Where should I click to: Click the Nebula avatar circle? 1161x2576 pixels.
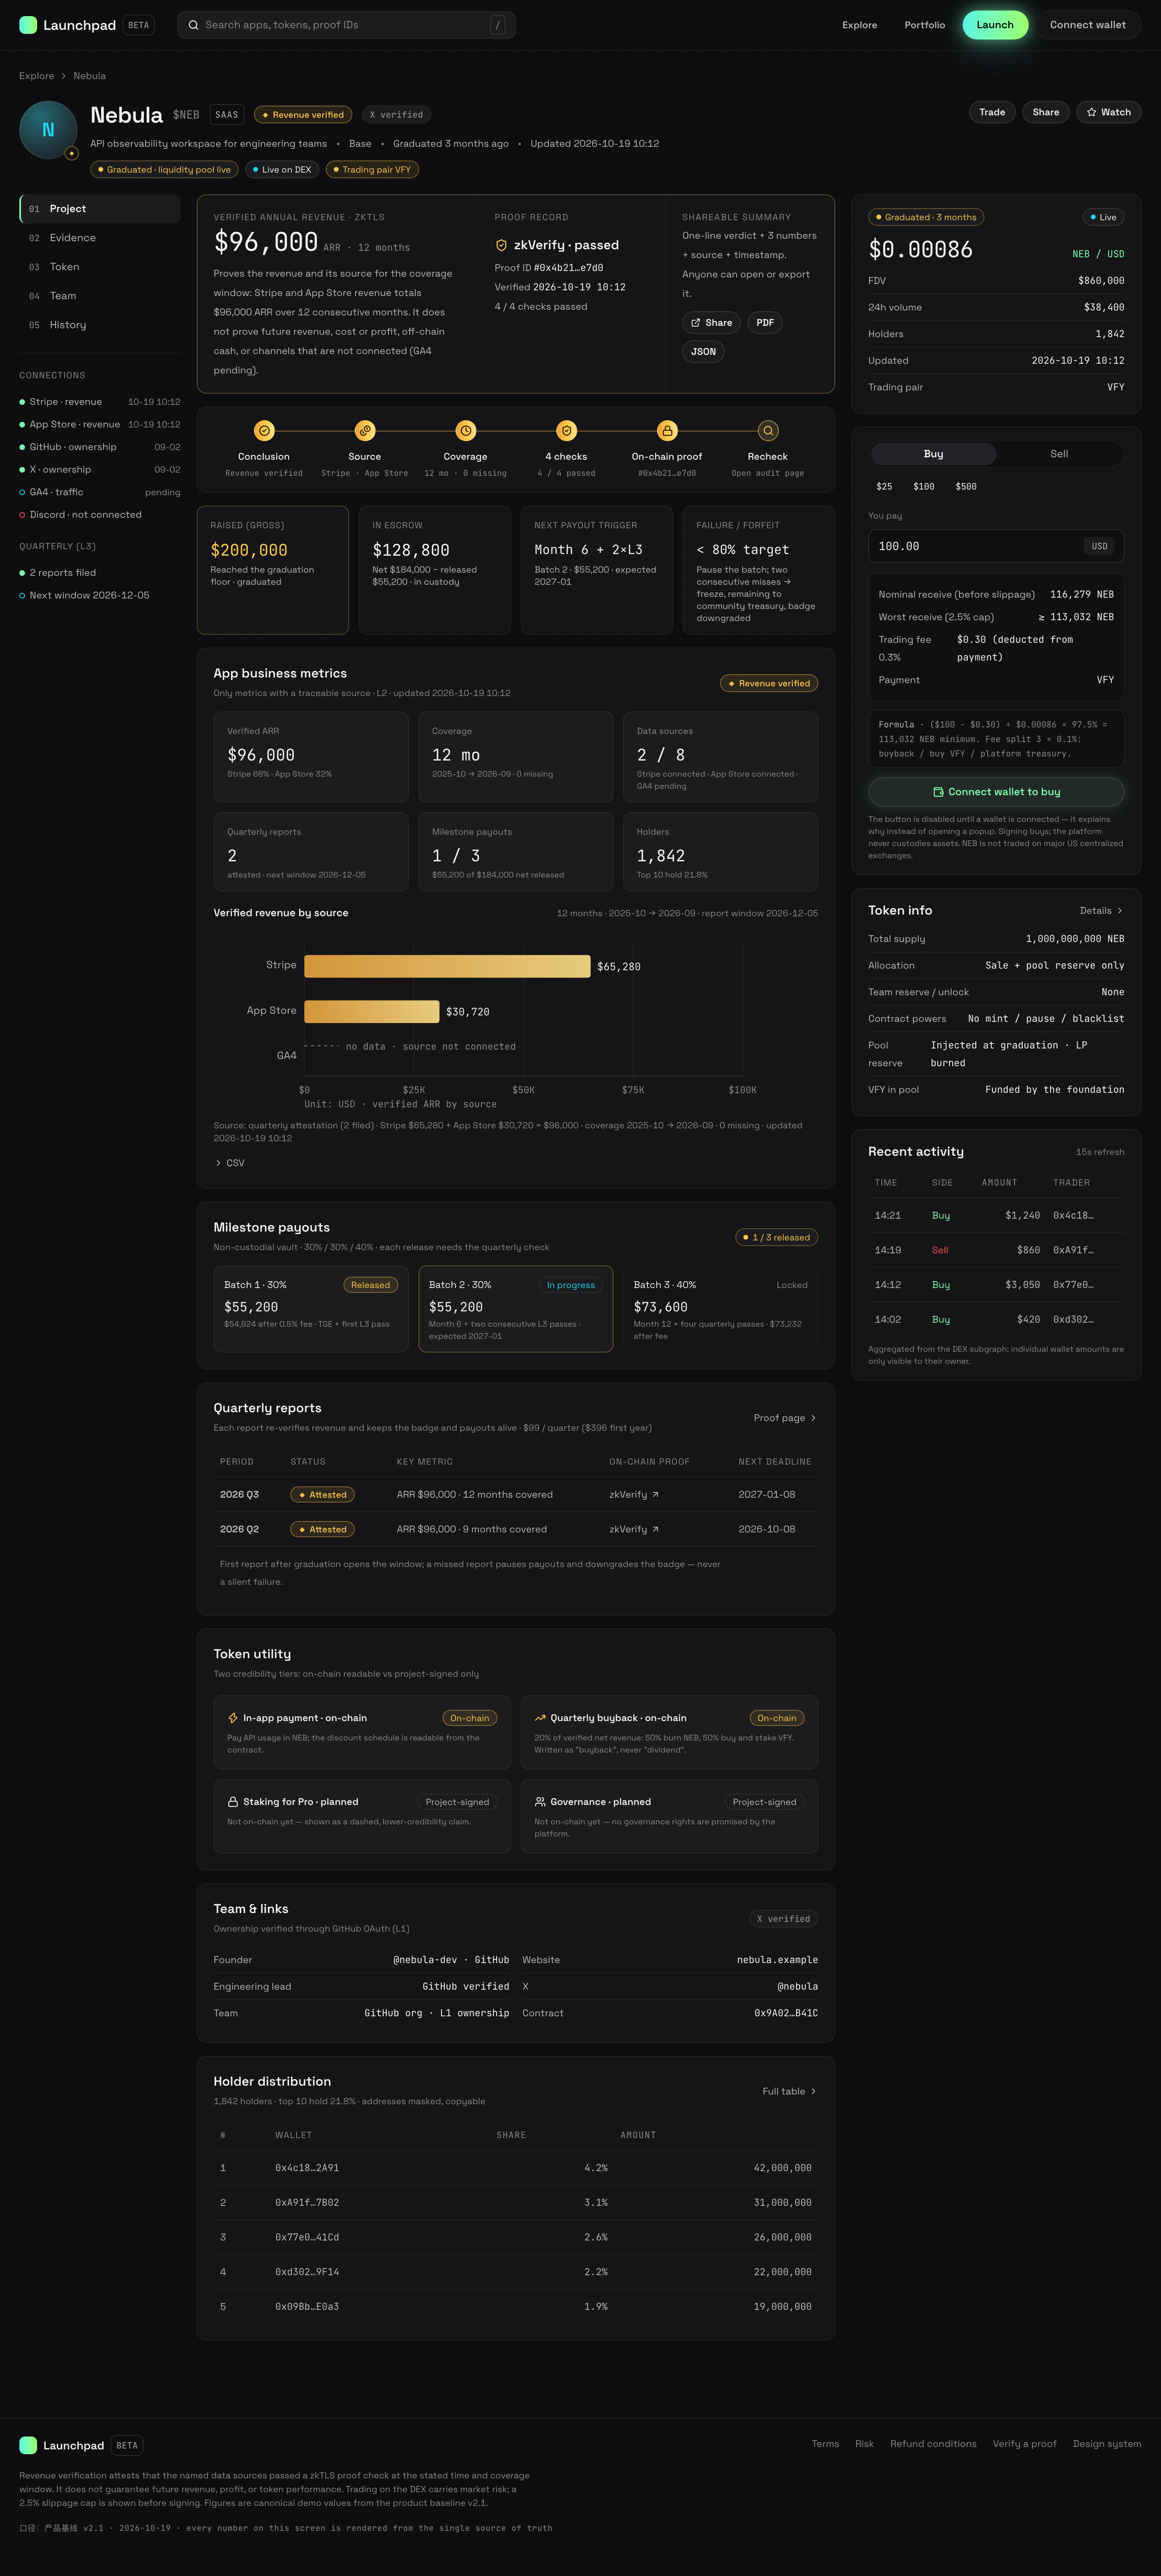48,130
